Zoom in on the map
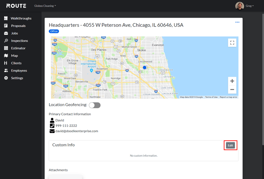This screenshot has width=264, height=179. click(232, 81)
